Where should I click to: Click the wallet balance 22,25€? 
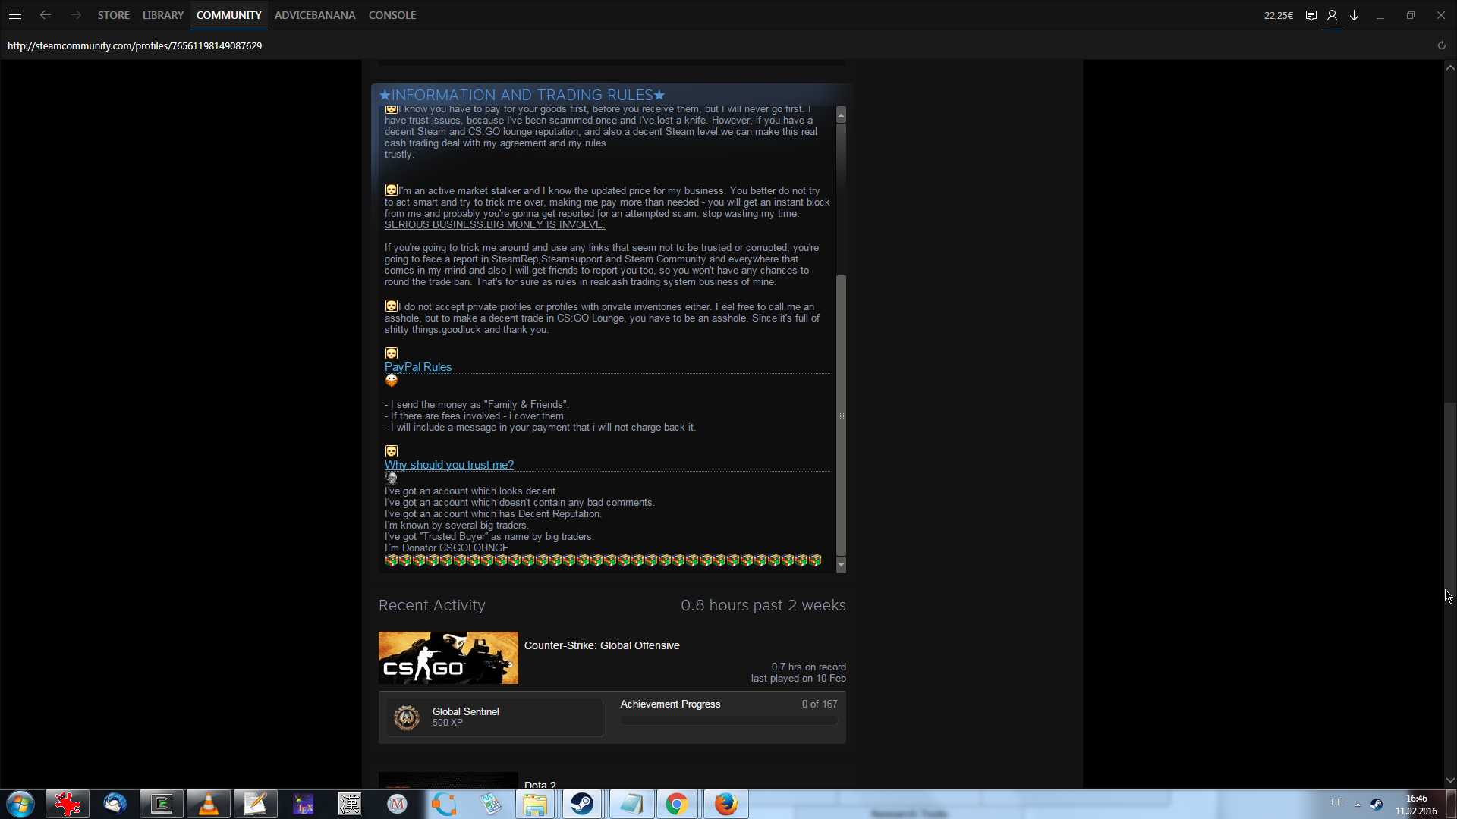[x=1278, y=15]
